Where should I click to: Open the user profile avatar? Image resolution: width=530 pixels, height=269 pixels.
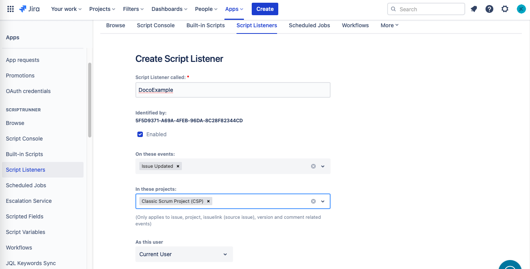click(521, 9)
